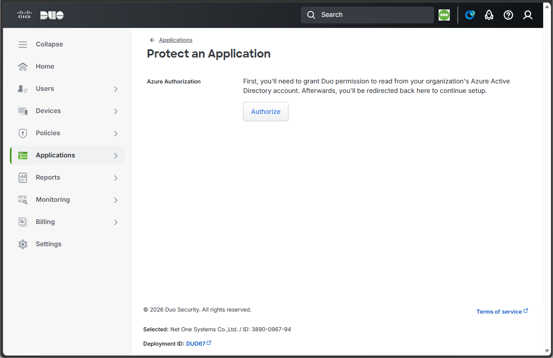
Task: Open the Home menu item
Action: [67, 67]
